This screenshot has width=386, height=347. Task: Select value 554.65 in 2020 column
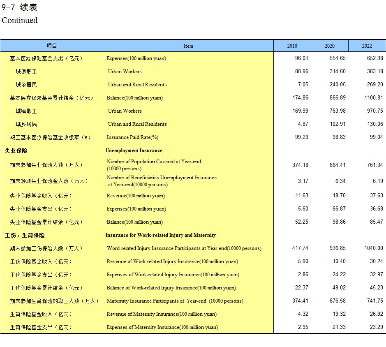pyautogui.click(x=337, y=58)
